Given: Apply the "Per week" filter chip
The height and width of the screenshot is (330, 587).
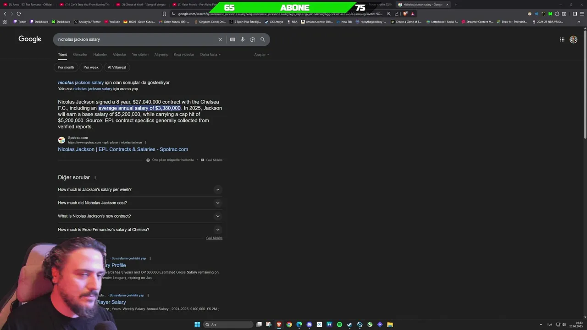Looking at the screenshot, I should pyautogui.click(x=91, y=67).
